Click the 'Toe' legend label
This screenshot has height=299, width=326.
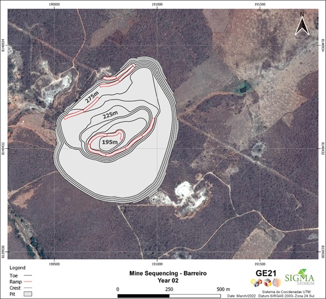coord(14,275)
